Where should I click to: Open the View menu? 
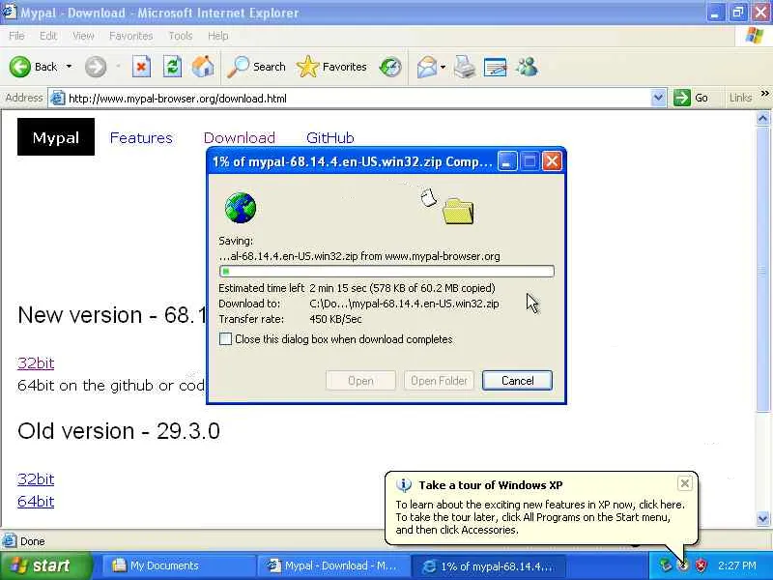pyautogui.click(x=83, y=36)
